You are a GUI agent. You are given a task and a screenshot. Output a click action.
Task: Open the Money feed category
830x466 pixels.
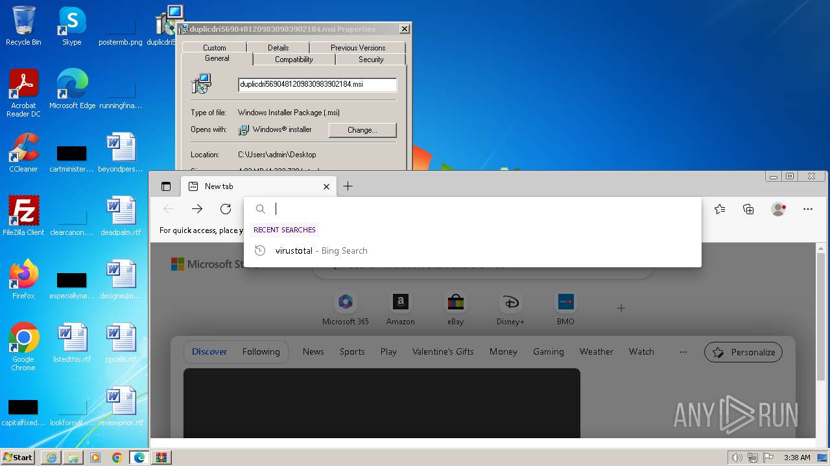click(503, 351)
